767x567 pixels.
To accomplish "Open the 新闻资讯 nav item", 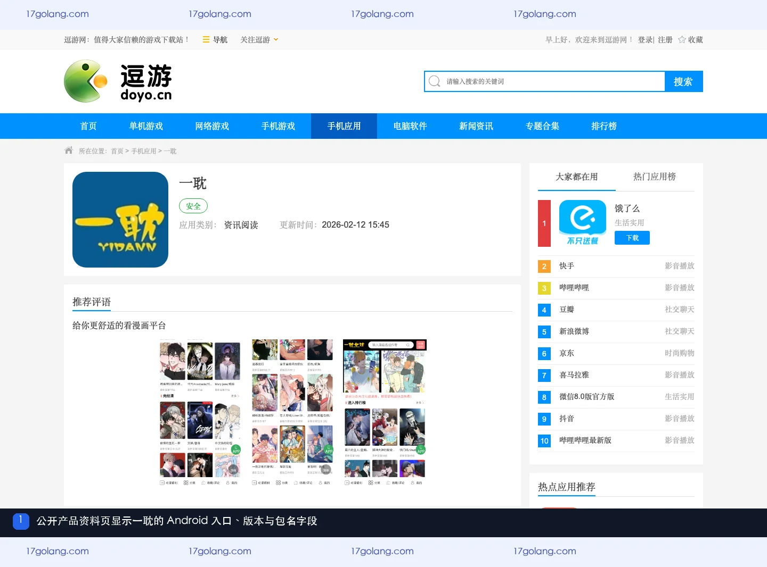I will click(x=476, y=126).
